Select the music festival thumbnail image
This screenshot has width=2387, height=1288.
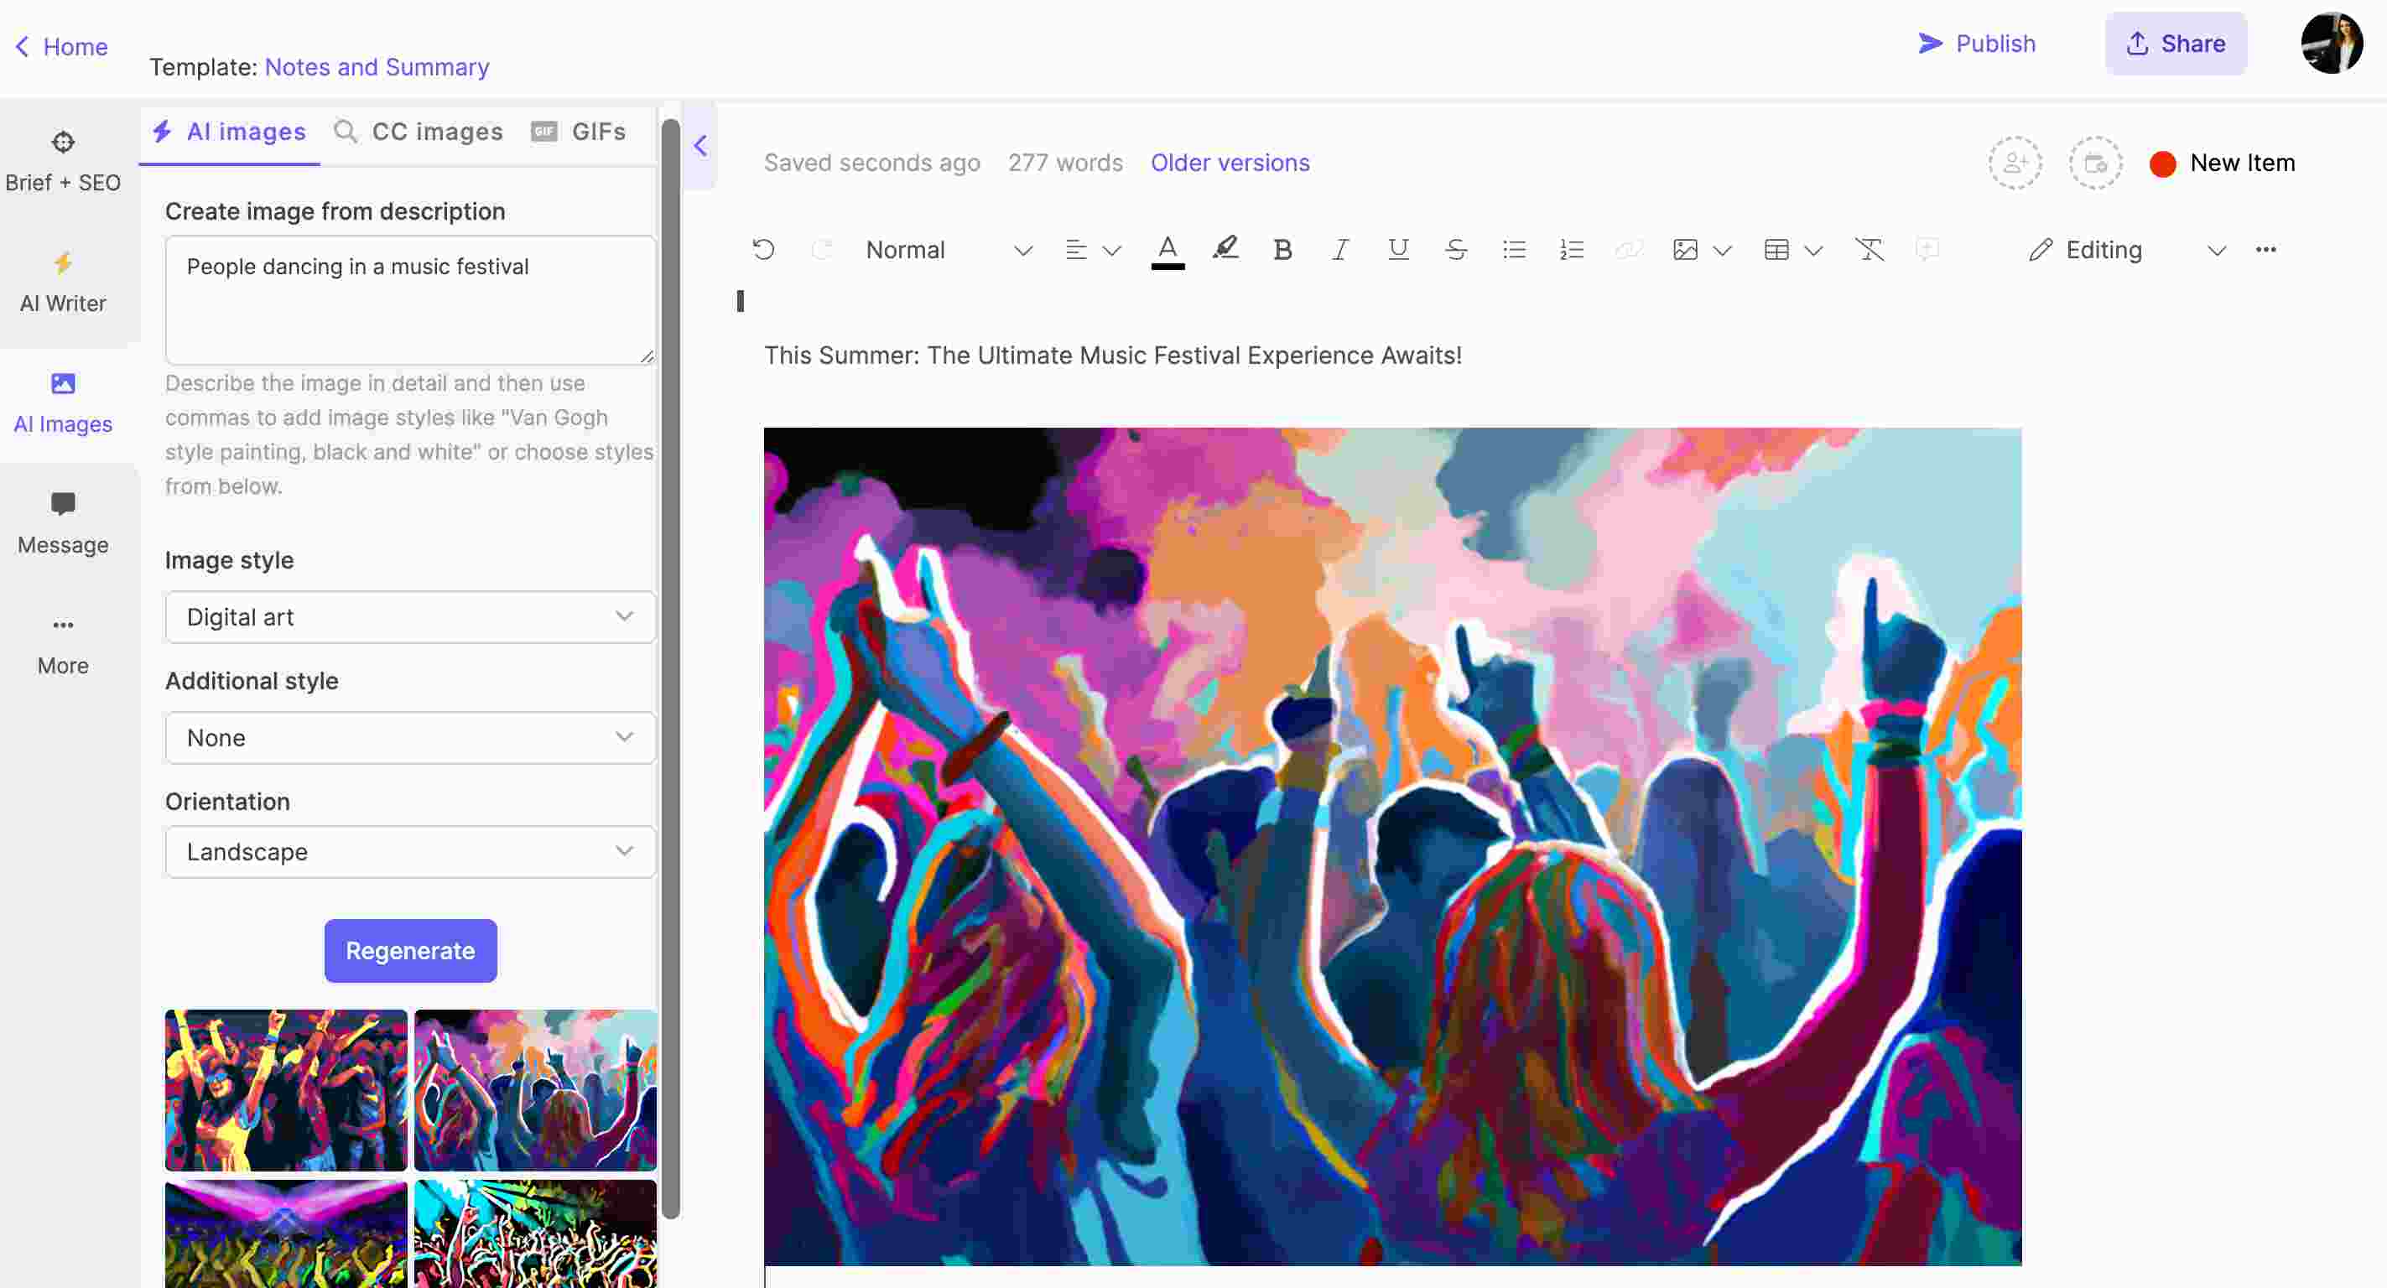coord(534,1088)
